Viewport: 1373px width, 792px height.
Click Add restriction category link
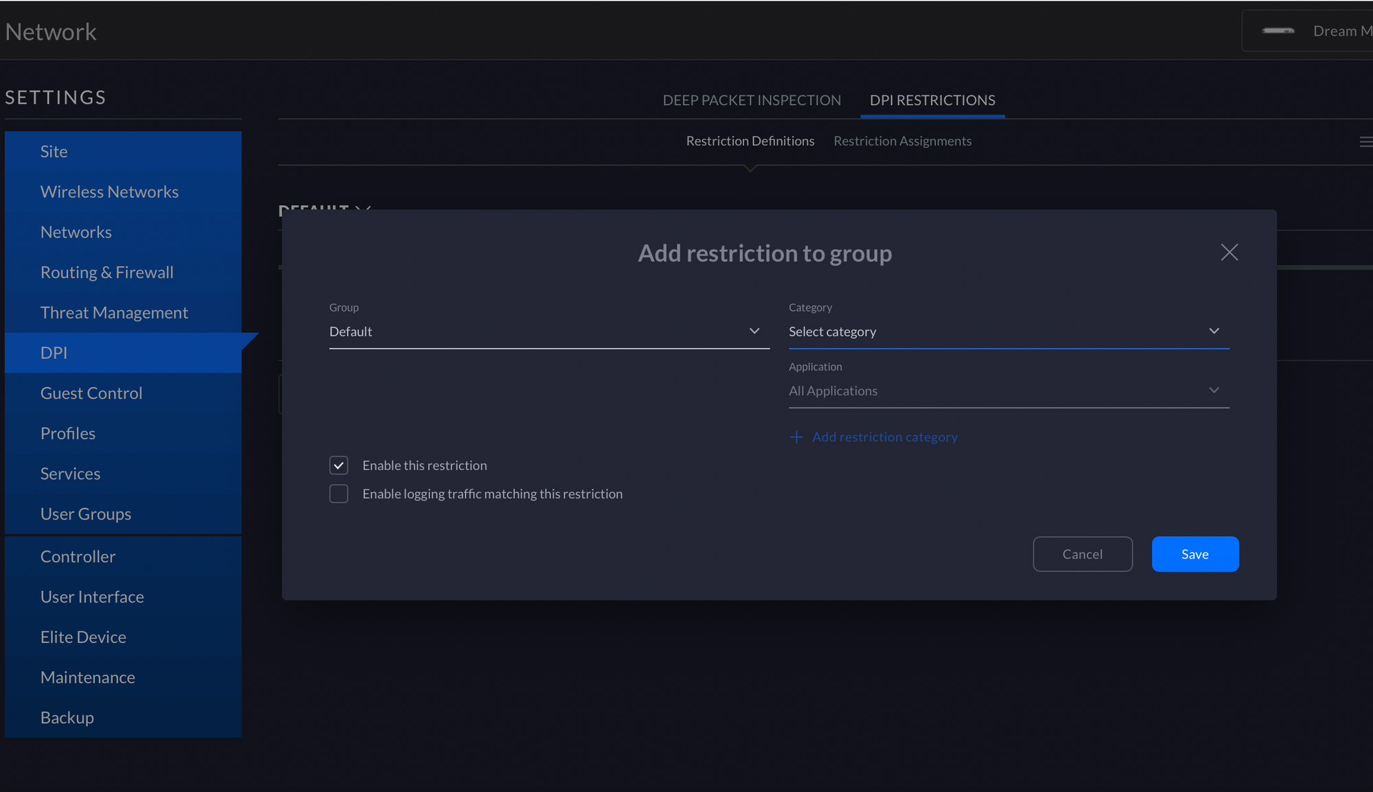click(x=885, y=437)
